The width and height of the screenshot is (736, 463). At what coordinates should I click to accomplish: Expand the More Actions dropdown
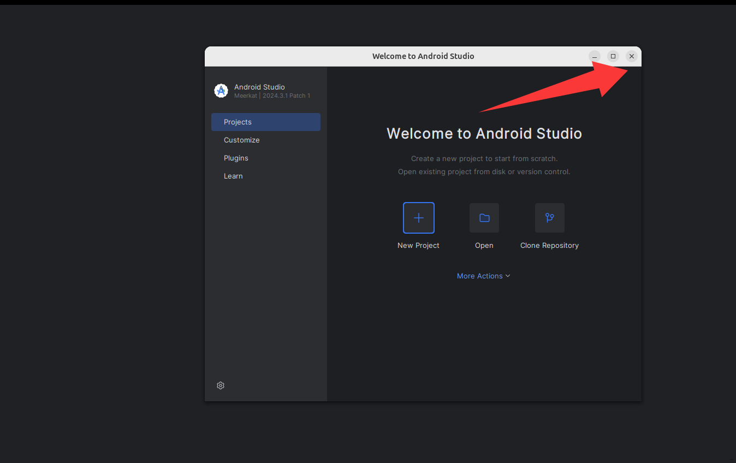(x=479, y=276)
